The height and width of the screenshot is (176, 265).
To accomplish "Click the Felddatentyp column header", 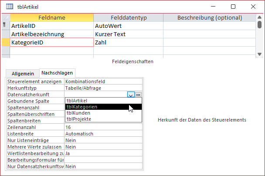I will pyautogui.click(x=129, y=17).
